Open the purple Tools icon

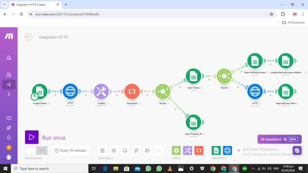tap(188, 150)
